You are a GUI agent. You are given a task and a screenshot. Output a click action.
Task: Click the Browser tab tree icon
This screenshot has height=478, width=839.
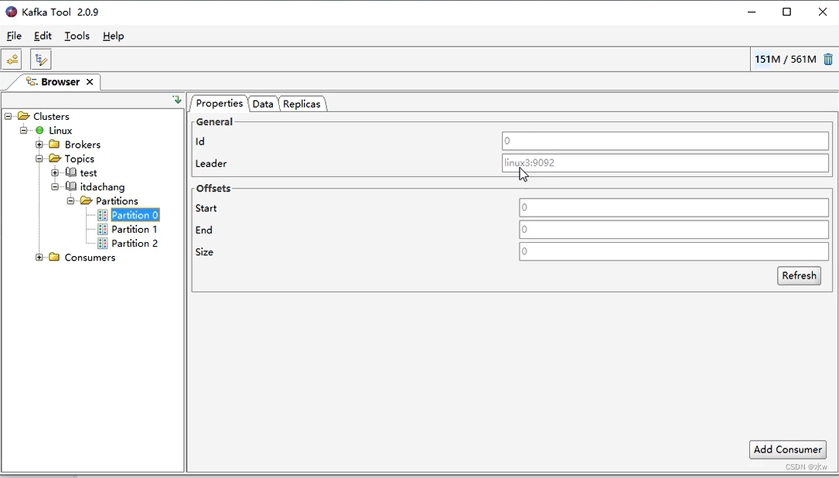click(x=32, y=82)
